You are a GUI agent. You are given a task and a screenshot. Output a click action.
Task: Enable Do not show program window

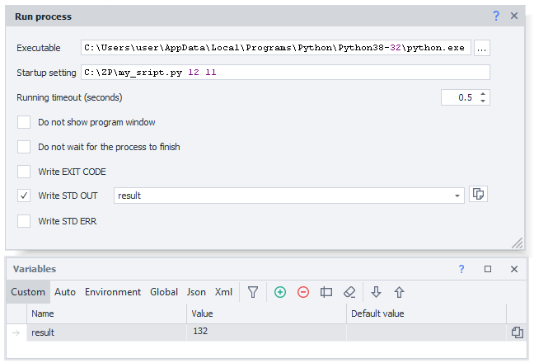pyautogui.click(x=24, y=122)
